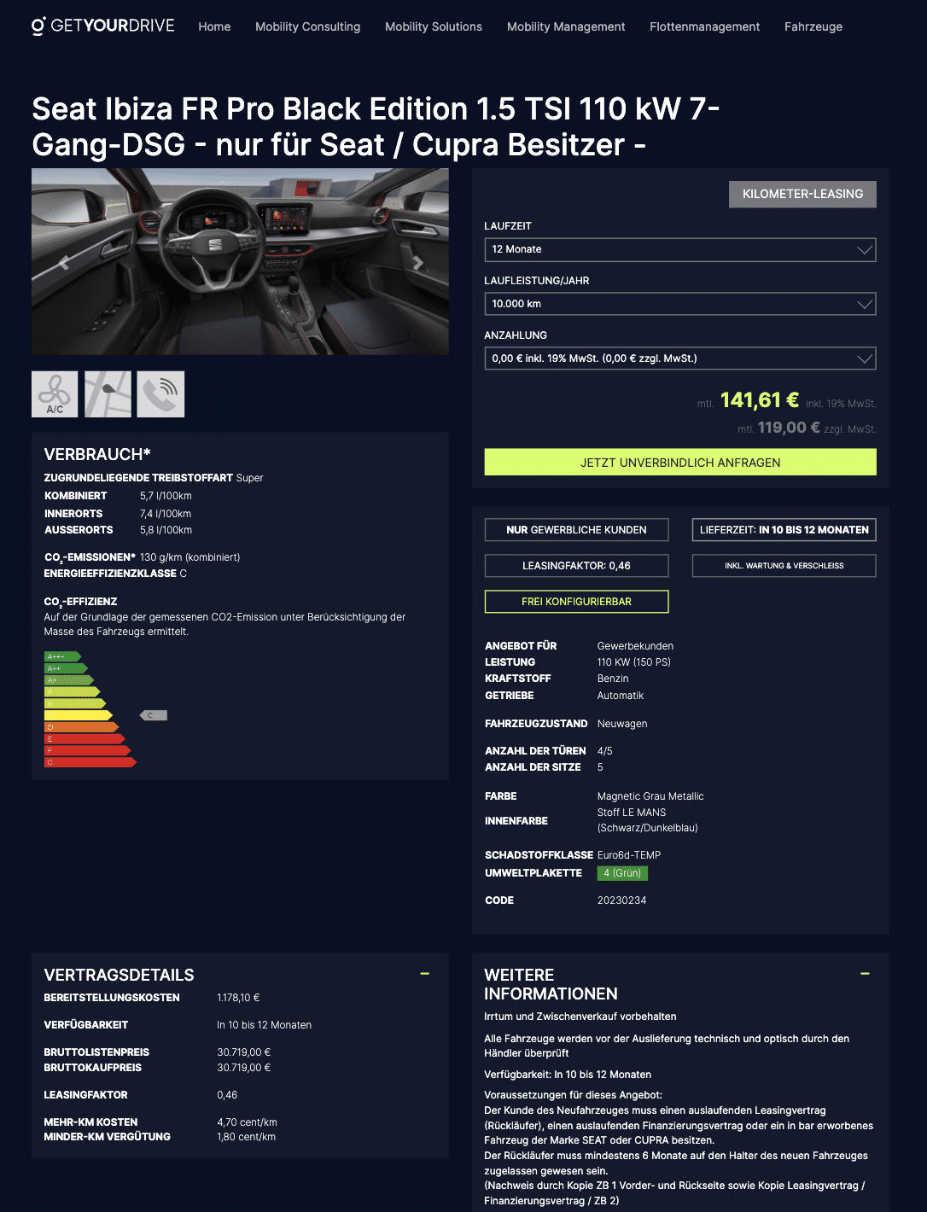The height and width of the screenshot is (1212, 927).
Task: Click the Leasingfaktor: 0,46 badge
Action: 576,566
